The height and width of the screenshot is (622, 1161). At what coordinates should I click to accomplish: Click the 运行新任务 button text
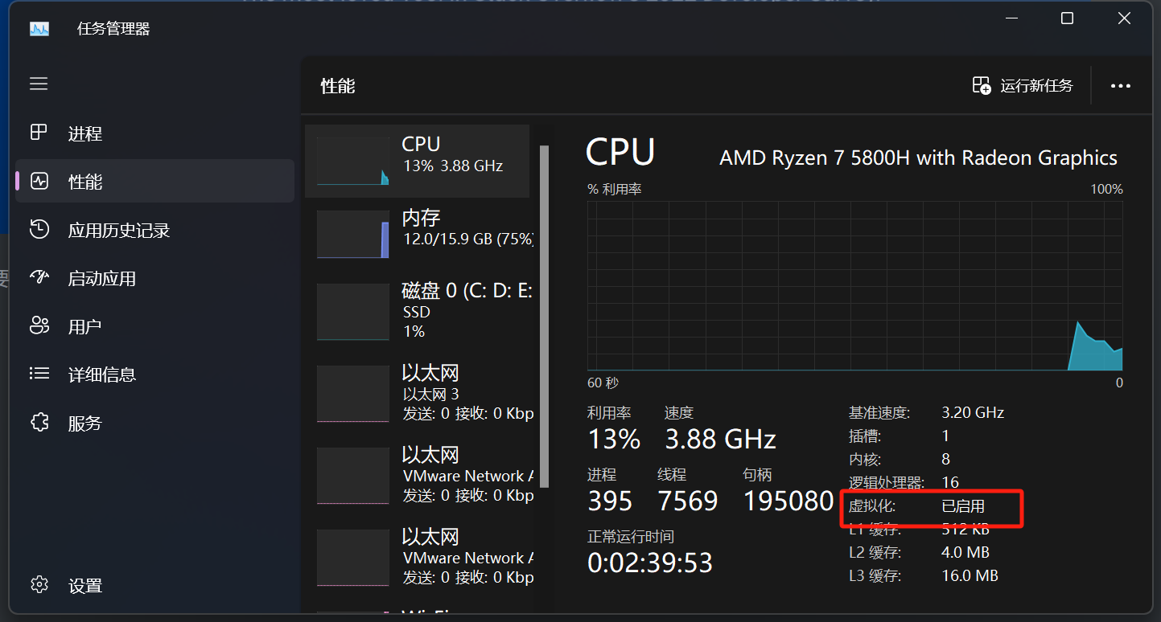1036,85
